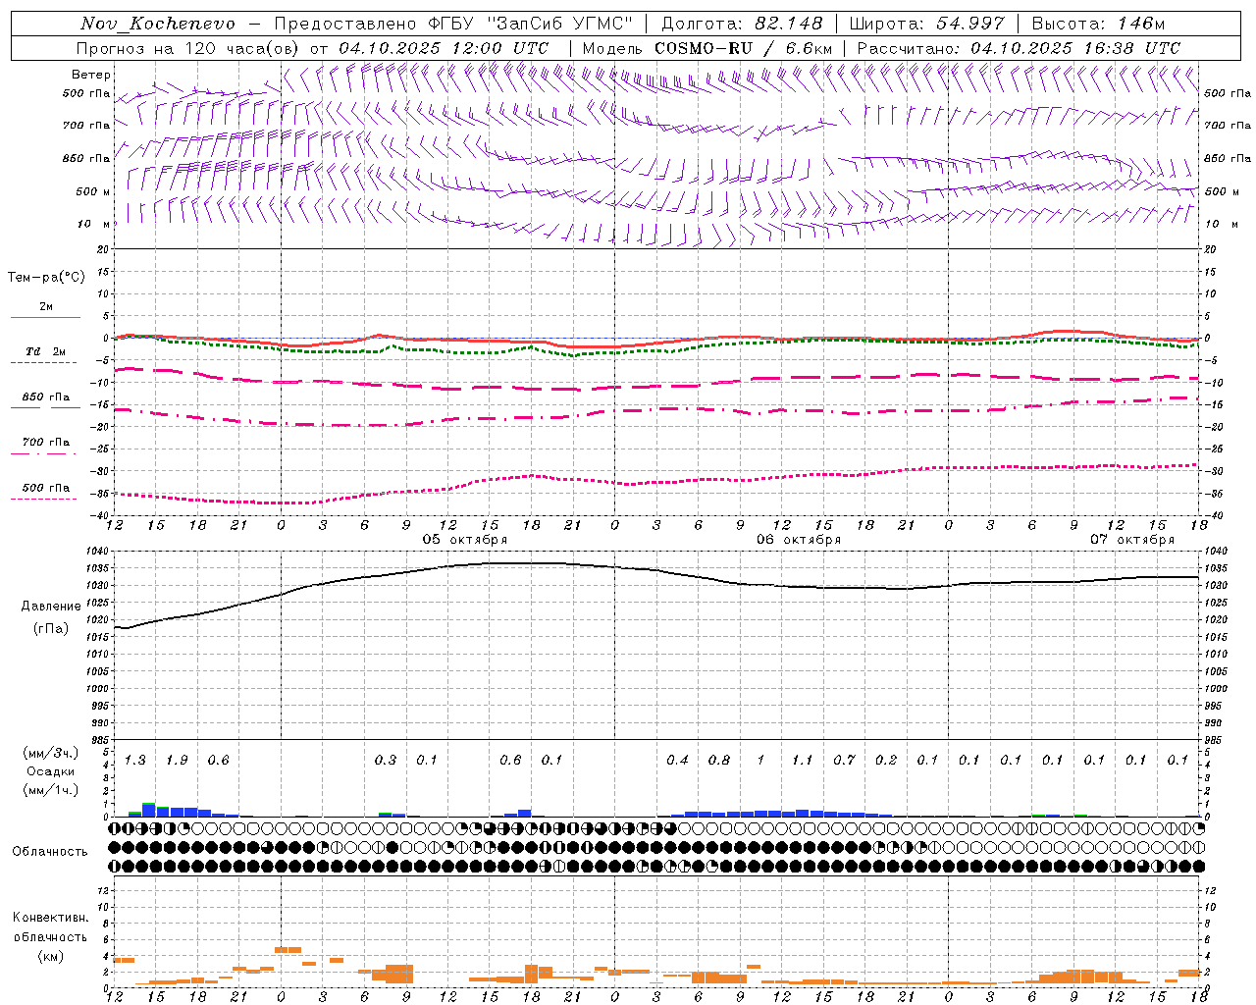Image resolution: width=1256 pixels, height=1005 pixels.
Task: Click the Рассчитано: 04.10.2025 16:38 UTC text
Action: (x=1019, y=48)
